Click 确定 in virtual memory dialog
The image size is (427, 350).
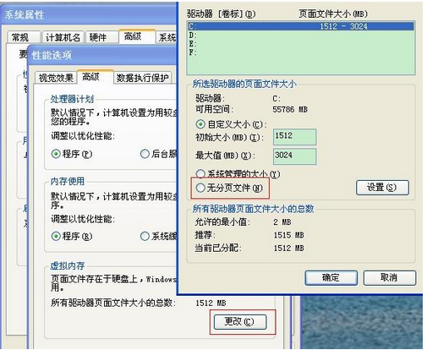coord(331,278)
